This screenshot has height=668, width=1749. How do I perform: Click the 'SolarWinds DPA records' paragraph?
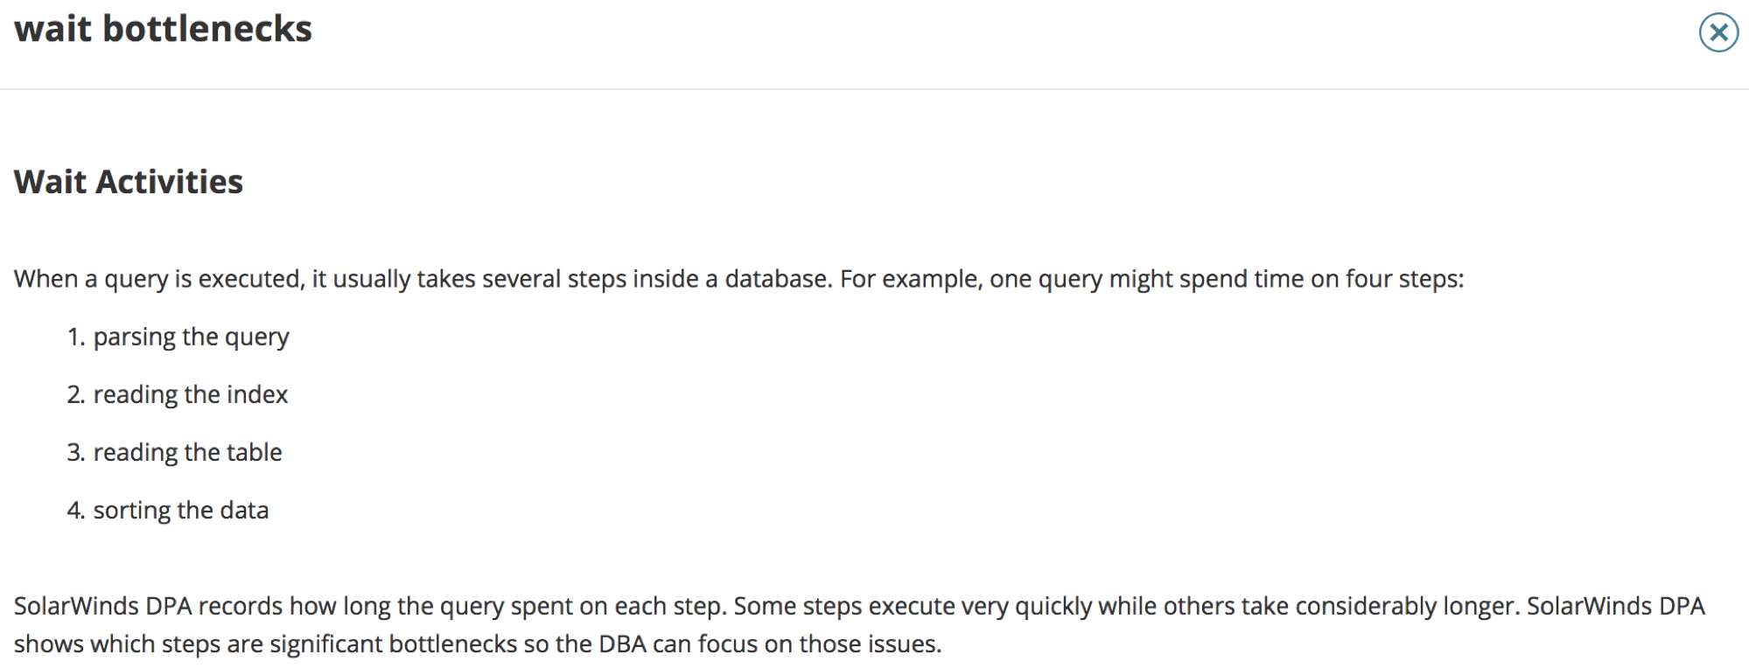[859, 625]
